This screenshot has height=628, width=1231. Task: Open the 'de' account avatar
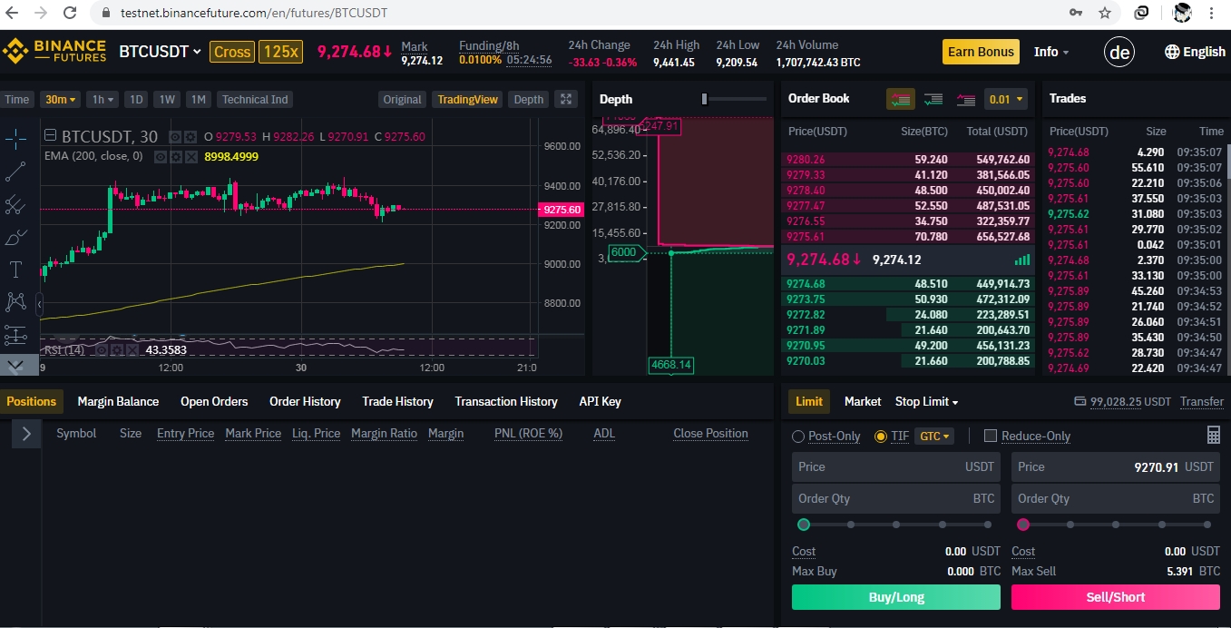1119,52
